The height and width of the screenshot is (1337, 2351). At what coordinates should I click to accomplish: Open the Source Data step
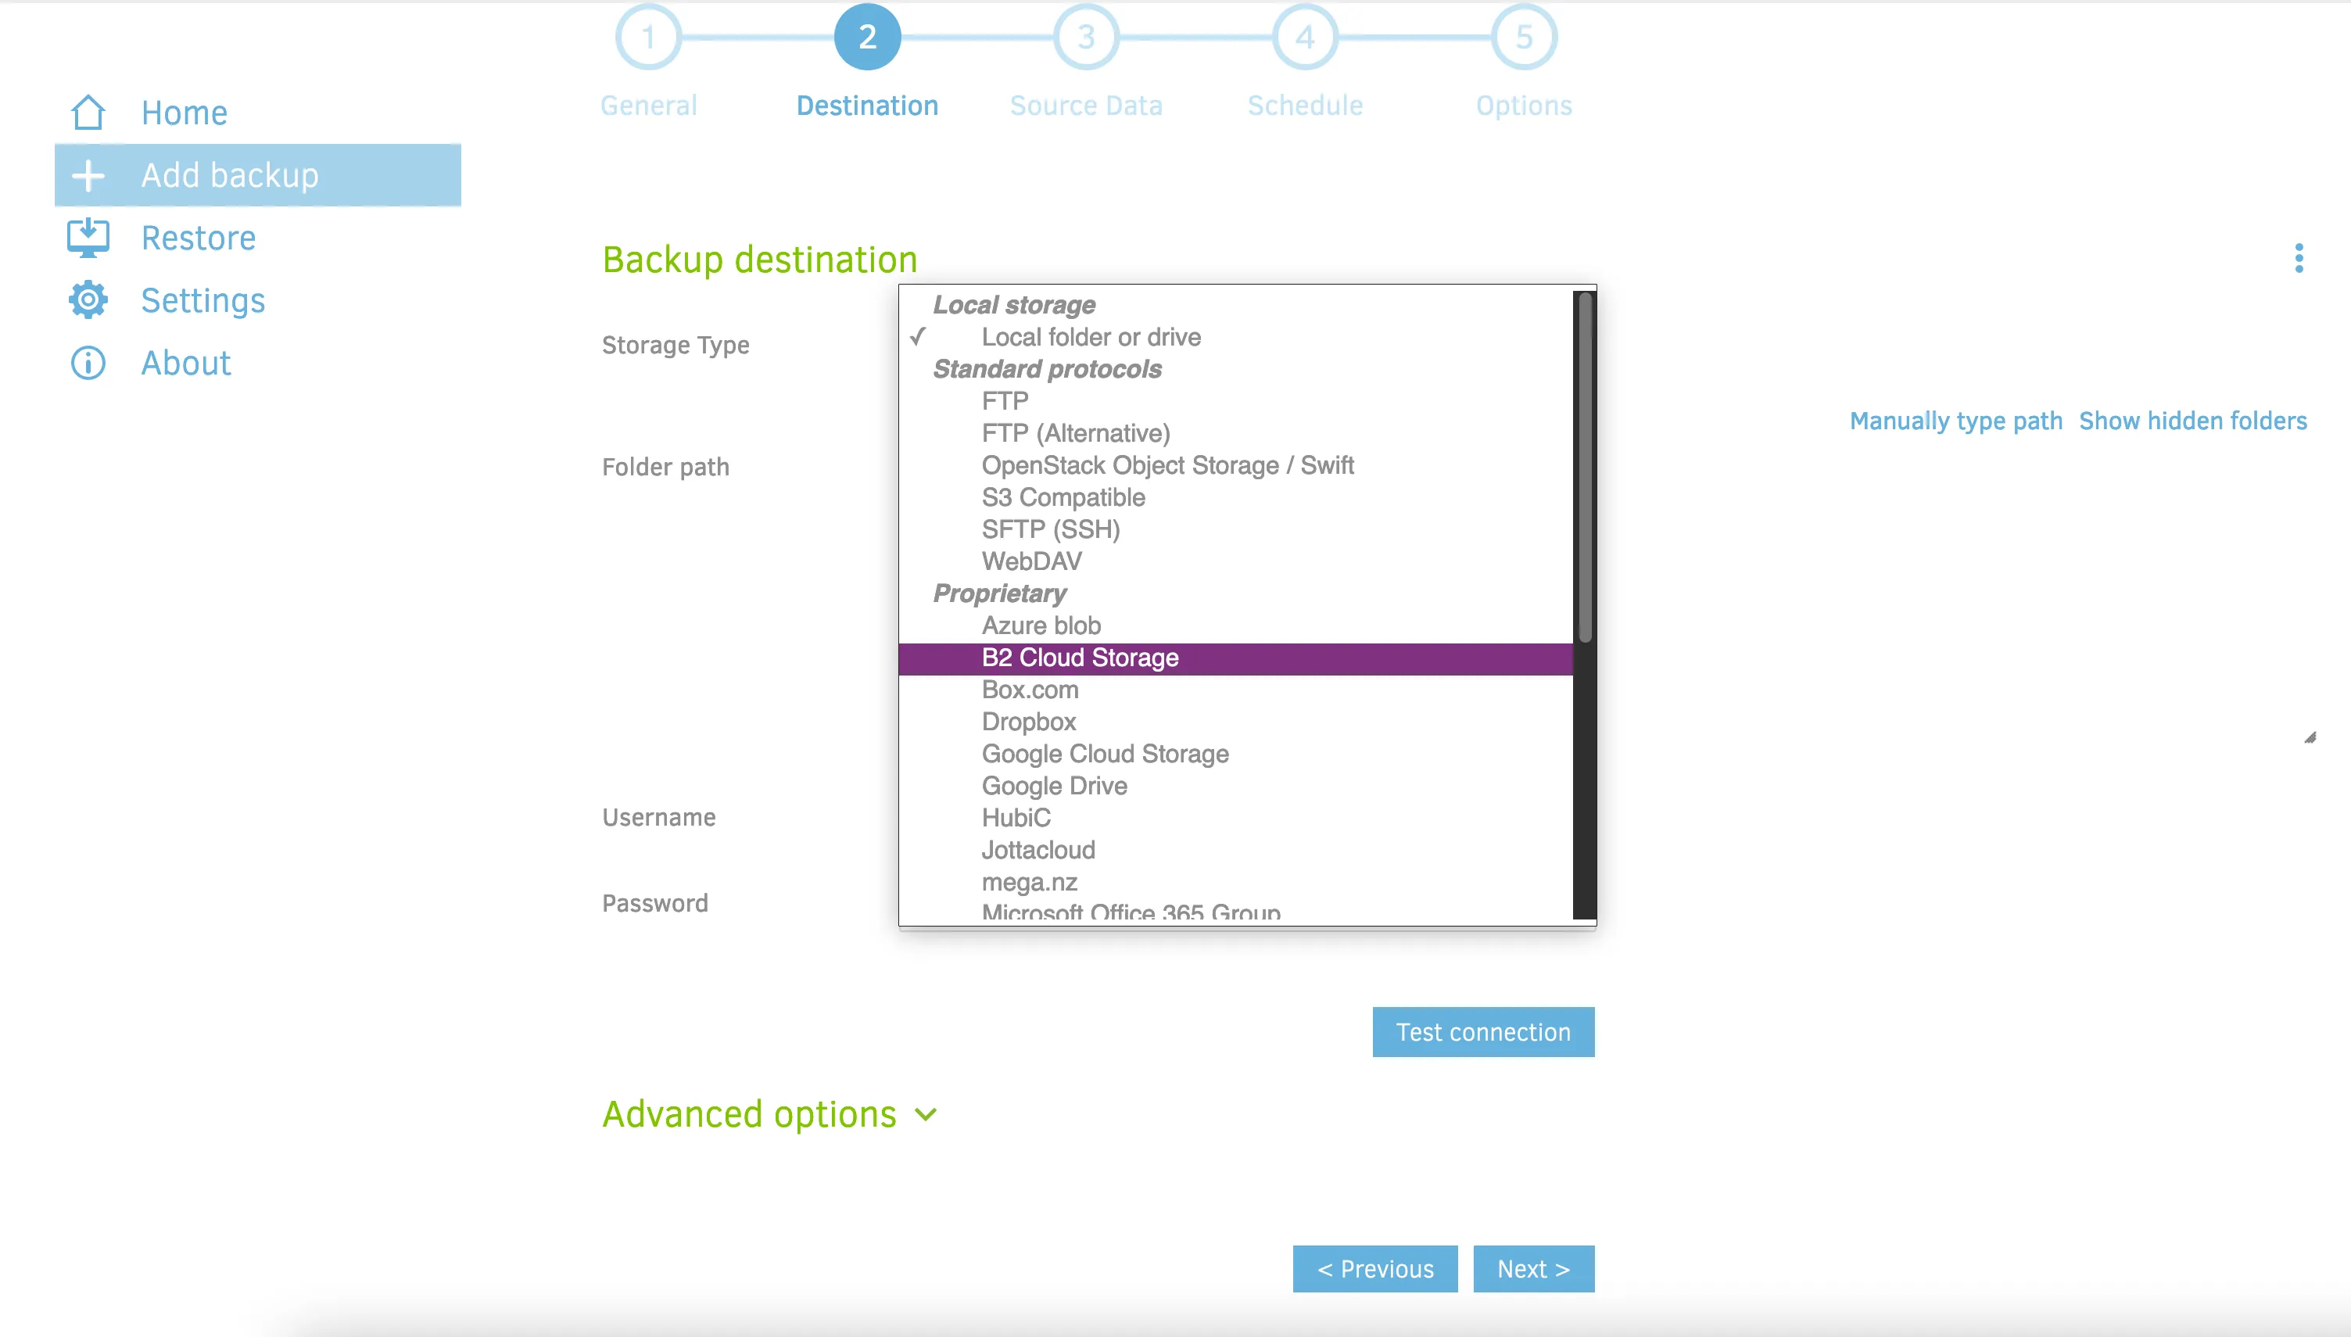click(1086, 37)
